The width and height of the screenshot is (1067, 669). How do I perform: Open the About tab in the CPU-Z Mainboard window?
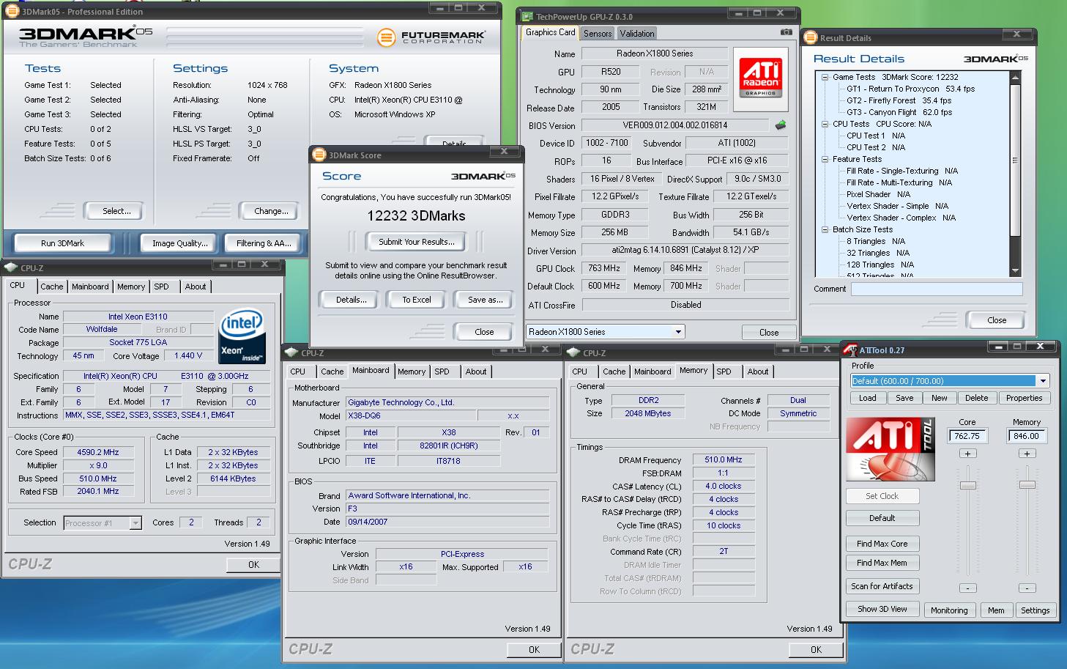476,372
